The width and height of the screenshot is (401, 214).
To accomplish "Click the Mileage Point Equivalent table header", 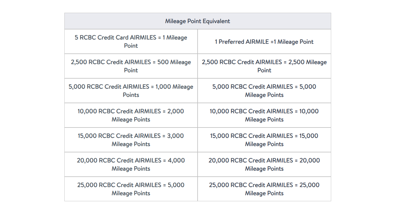I will (x=198, y=21).
